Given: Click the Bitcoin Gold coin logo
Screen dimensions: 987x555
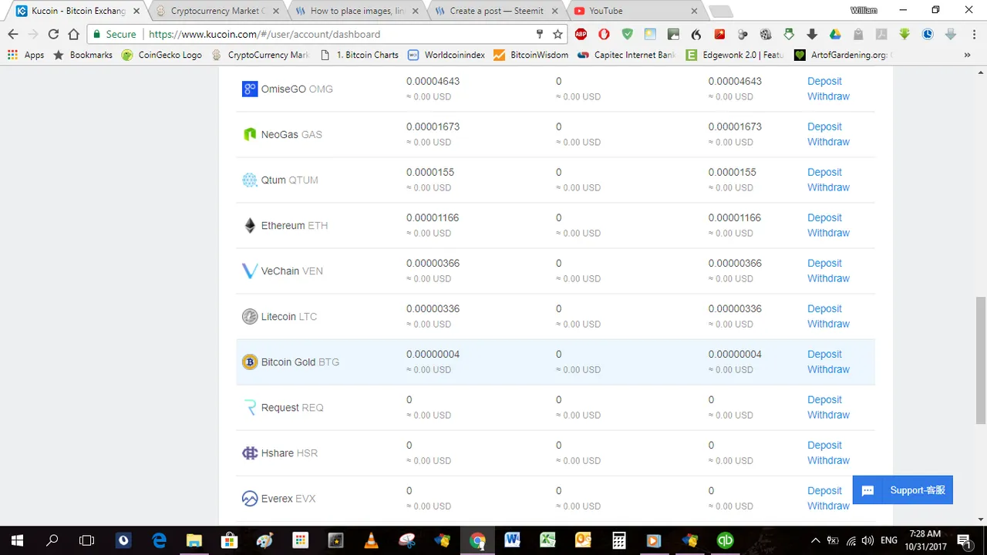Looking at the screenshot, I should pos(250,362).
